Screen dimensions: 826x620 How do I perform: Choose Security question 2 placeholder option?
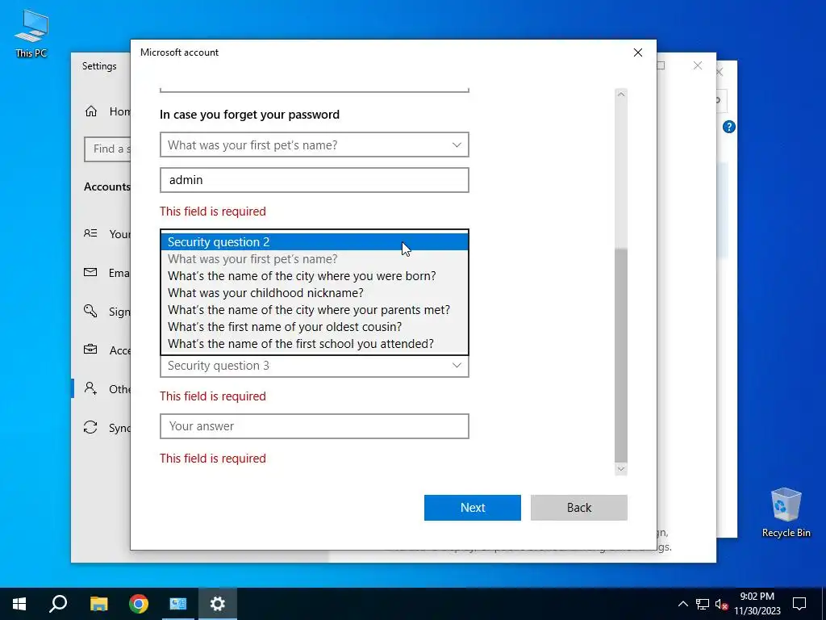[315, 242]
